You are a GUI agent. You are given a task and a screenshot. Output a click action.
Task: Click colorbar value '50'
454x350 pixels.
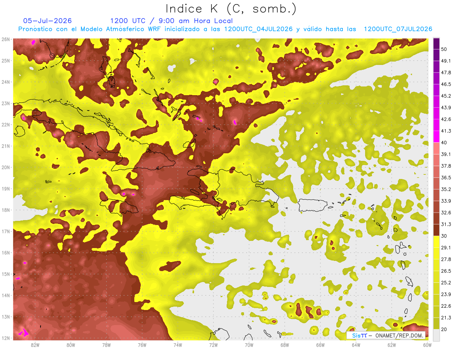pos(445,49)
